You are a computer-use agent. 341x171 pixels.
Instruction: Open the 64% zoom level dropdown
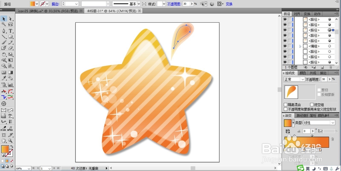[x=29, y=168]
